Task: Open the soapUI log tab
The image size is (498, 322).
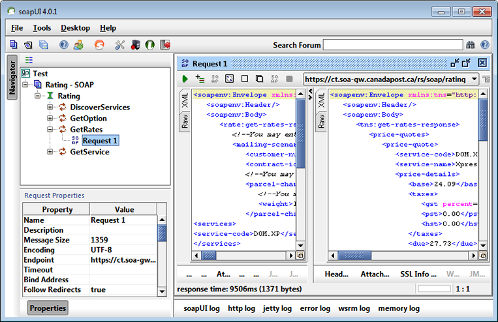Action: [202, 308]
